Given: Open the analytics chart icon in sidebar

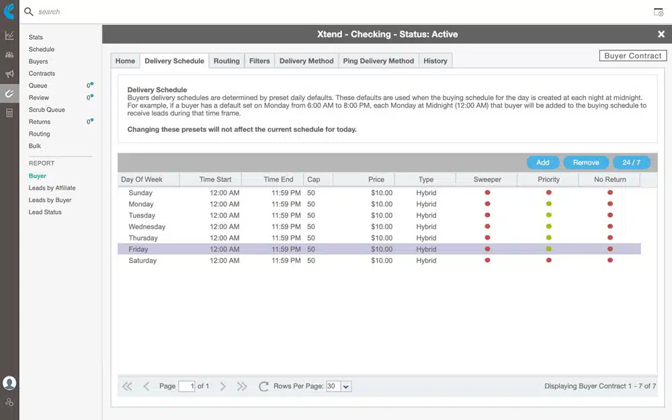Looking at the screenshot, I should 9,35.
